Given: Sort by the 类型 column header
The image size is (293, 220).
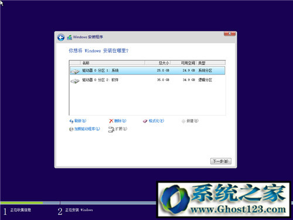Looking at the screenshot, I should (210, 63).
